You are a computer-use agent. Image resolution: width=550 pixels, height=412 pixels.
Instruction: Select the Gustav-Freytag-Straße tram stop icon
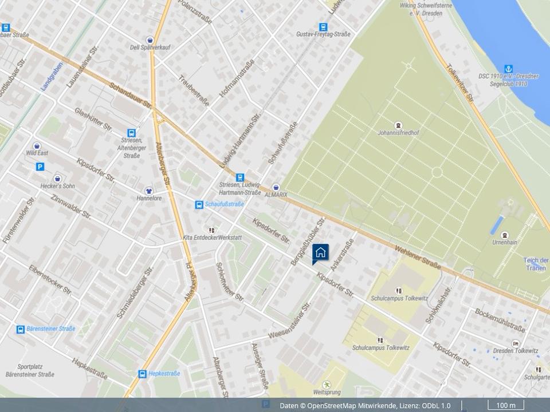[323, 27]
